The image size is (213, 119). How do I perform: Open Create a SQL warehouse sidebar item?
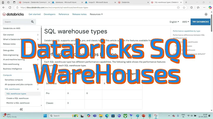click(17, 98)
